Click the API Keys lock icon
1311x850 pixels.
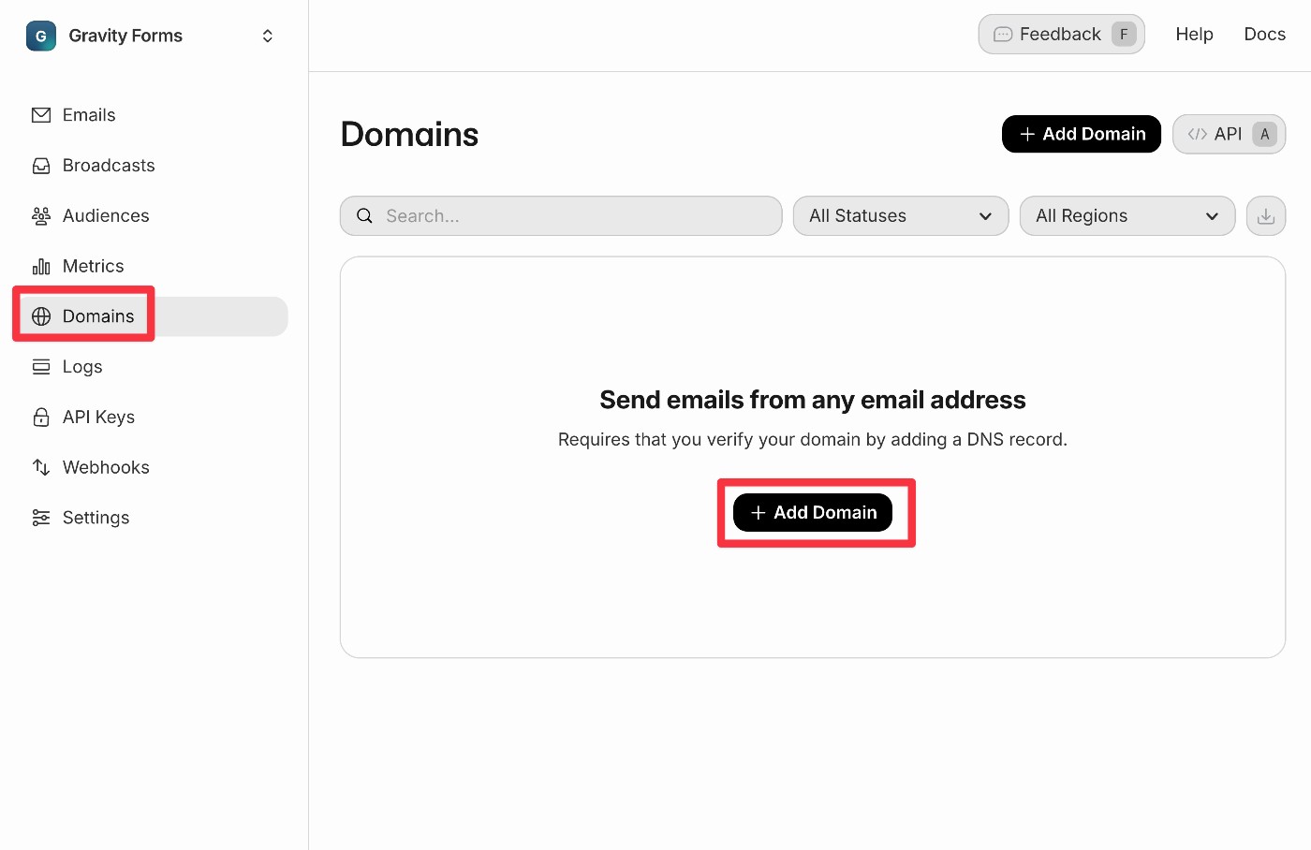click(41, 418)
